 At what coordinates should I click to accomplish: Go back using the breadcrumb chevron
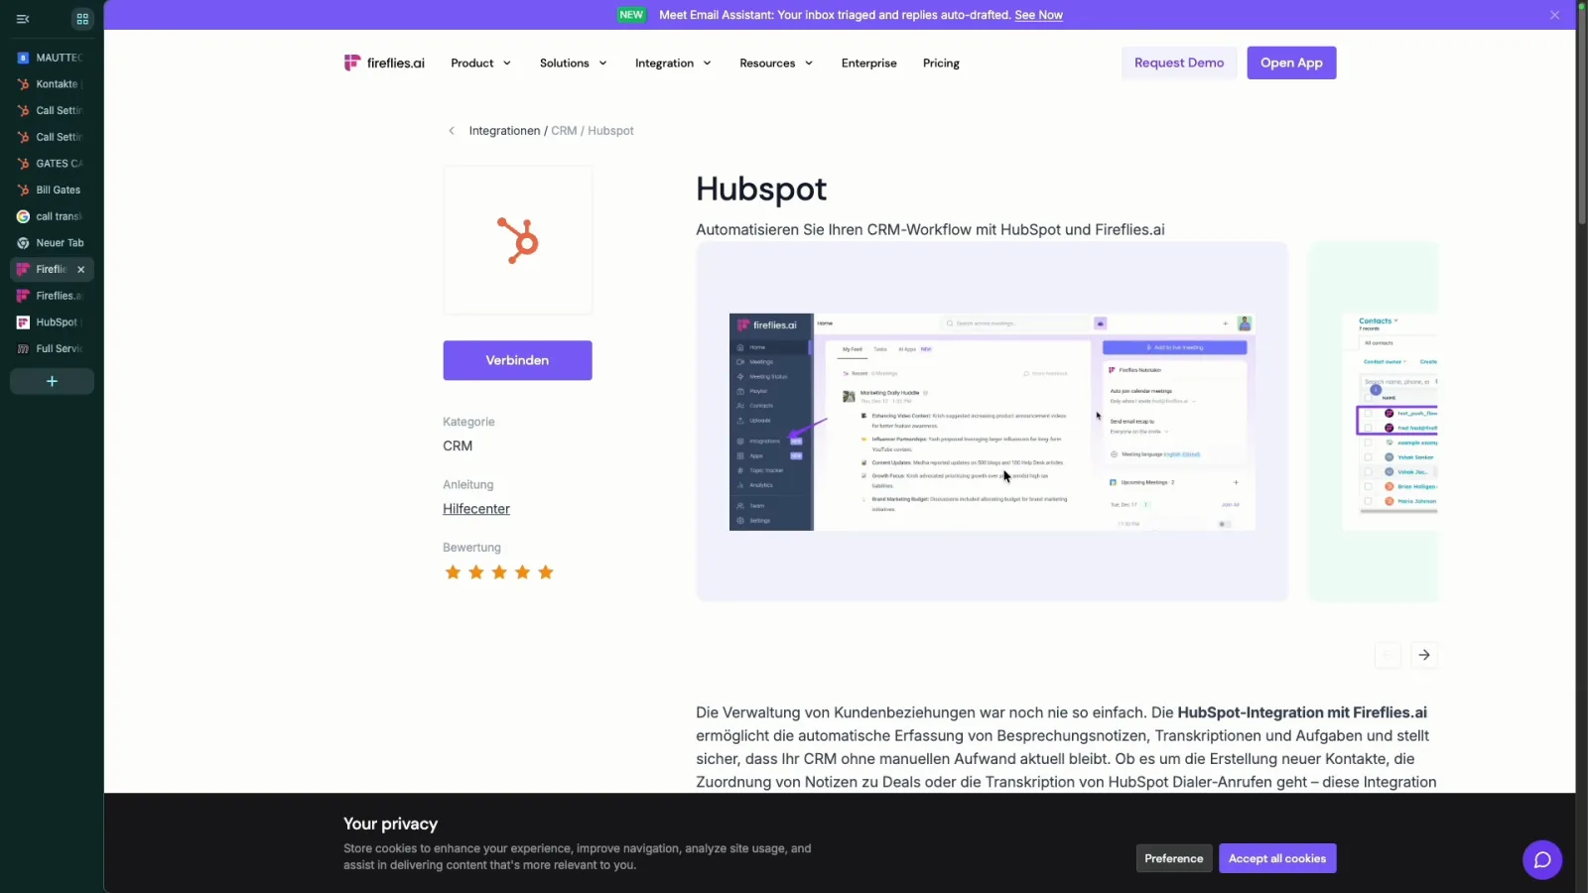452,131
